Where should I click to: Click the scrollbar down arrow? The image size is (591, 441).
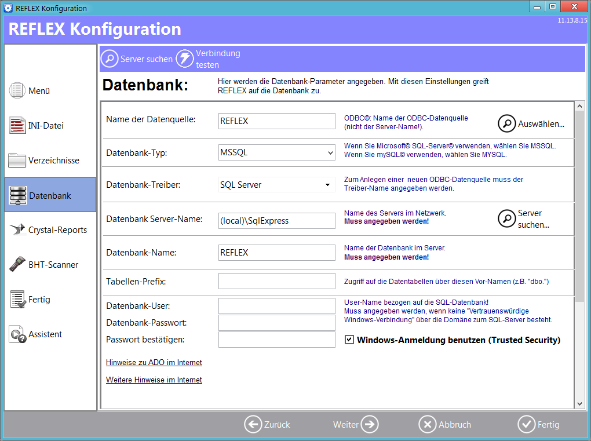[x=579, y=404]
